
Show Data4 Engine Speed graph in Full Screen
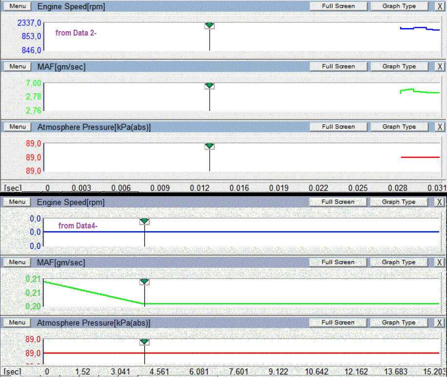(x=338, y=202)
